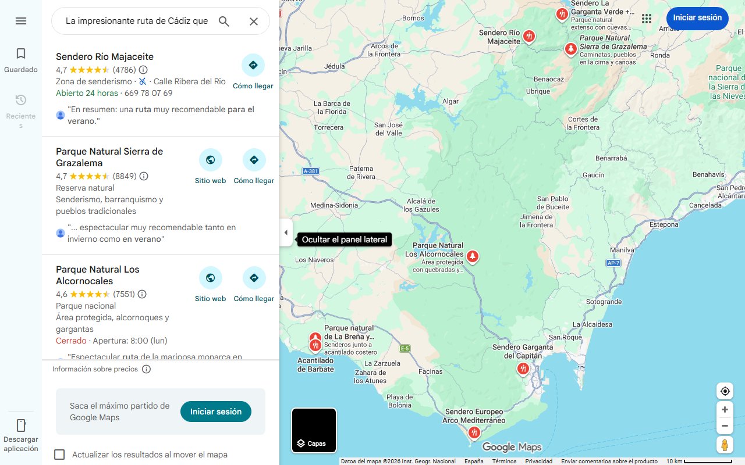The image size is (745, 465).
Task: Show rating info for Sendero Río Majaceite
Action: click(x=143, y=70)
